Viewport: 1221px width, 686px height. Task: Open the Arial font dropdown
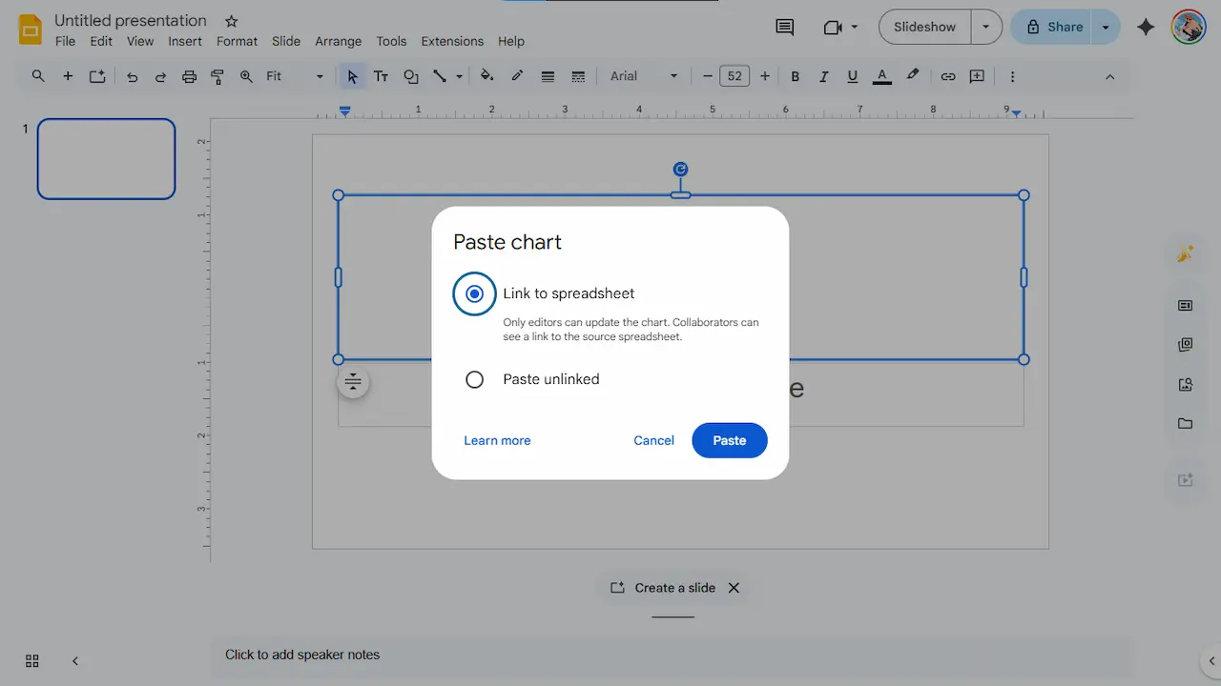point(644,76)
